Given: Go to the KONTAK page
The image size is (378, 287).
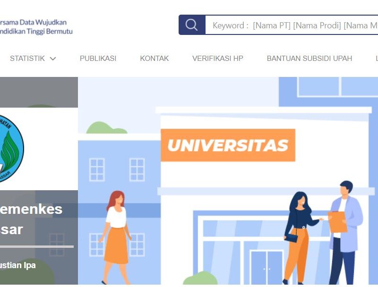Looking at the screenshot, I should point(155,59).
